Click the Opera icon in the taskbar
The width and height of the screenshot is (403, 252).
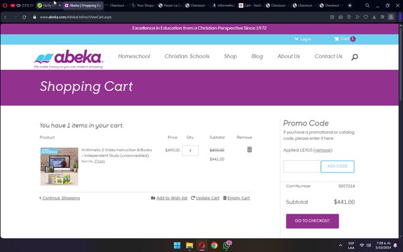tap(201, 245)
